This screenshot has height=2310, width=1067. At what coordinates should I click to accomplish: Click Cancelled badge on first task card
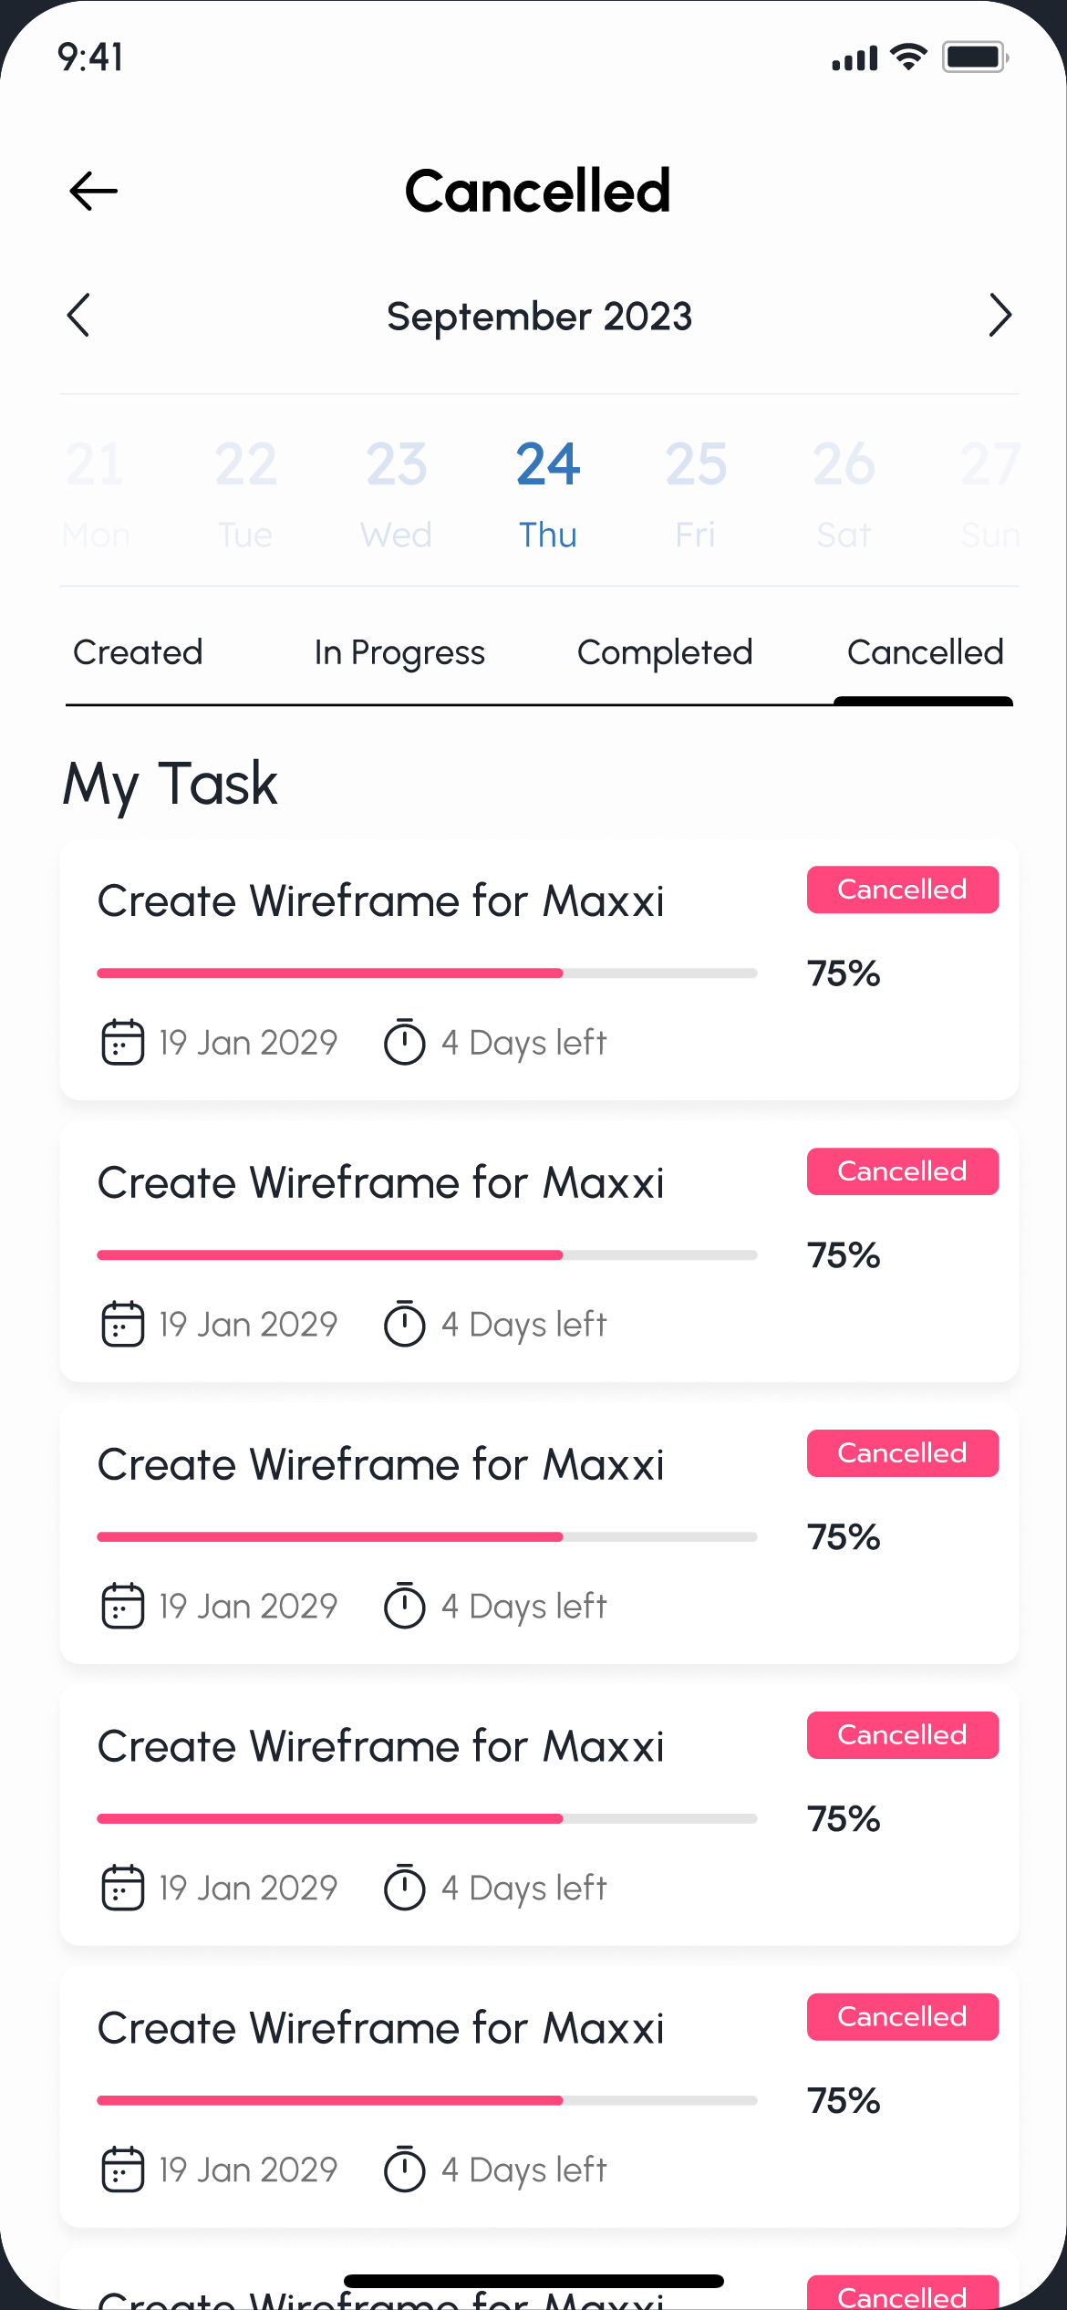click(902, 890)
